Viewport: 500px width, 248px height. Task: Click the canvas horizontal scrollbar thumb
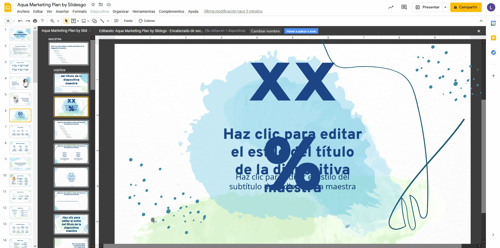tap(282, 246)
